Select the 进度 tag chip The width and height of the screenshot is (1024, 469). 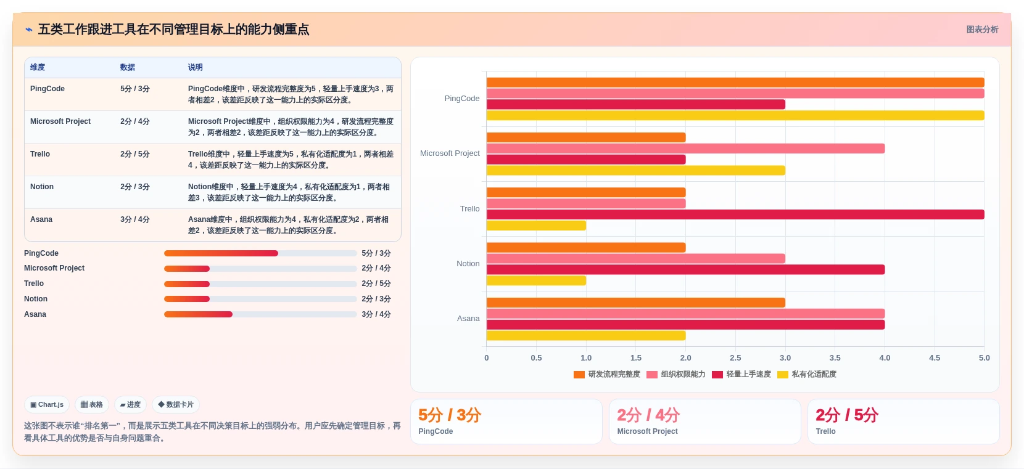pyautogui.click(x=130, y=405)
